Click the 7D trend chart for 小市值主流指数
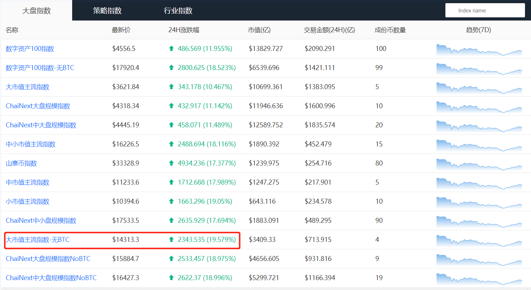Screen dimensions: 531x290 coord(479,203)
